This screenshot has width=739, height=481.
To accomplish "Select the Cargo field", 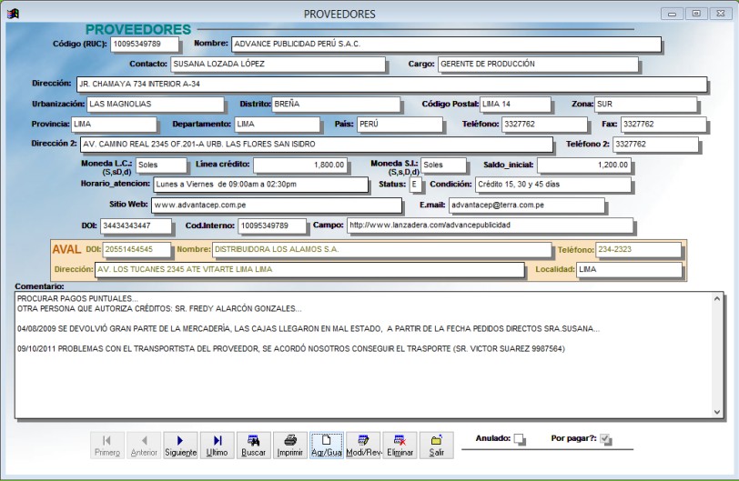I will (x=538, y=64).
